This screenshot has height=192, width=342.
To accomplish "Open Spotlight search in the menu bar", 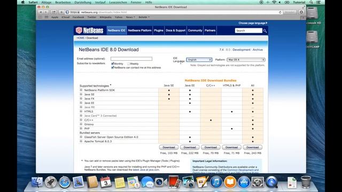I will [x=311, y=2].
